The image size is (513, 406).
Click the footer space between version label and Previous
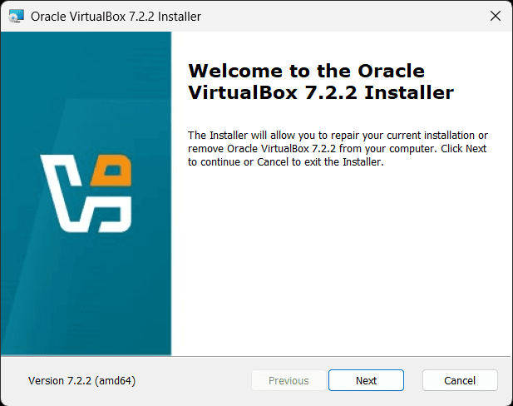click(195, 380)
